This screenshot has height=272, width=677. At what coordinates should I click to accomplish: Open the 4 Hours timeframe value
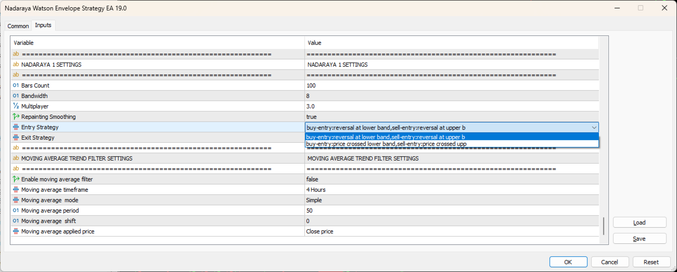click(452, 190)
